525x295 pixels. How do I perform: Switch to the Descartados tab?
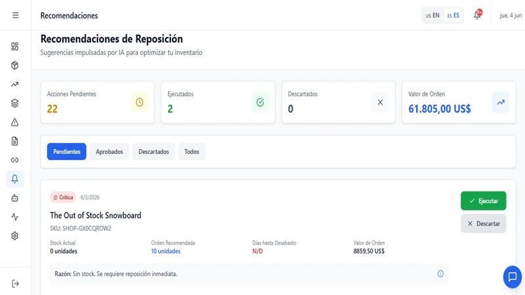(x=154, y=151)
